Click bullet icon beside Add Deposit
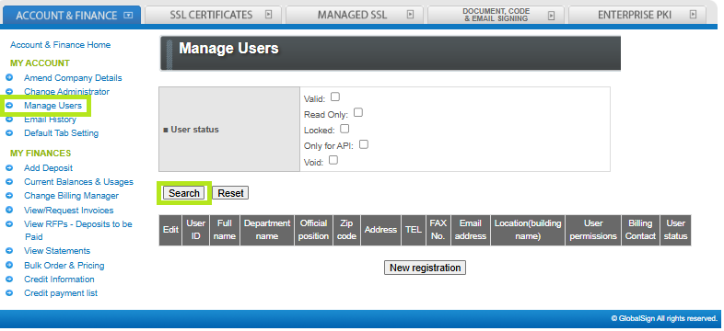The image size is (724, 331). (9, 168)
